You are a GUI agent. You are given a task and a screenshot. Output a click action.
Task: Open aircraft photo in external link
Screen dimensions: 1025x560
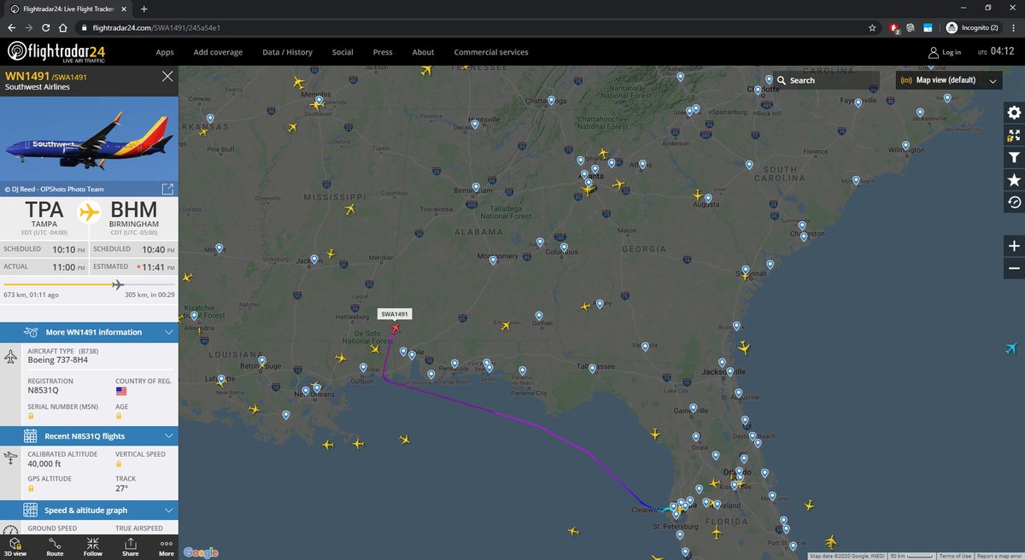pos(167,189)
